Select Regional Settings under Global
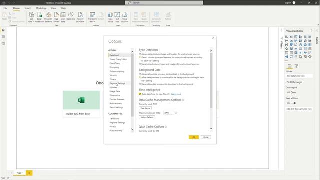This screenshot has height=180, width=320. coord(117,83)
